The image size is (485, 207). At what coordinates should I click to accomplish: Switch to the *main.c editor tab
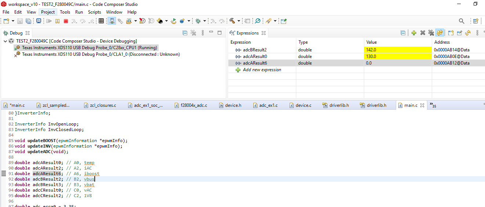pos(17,105)
